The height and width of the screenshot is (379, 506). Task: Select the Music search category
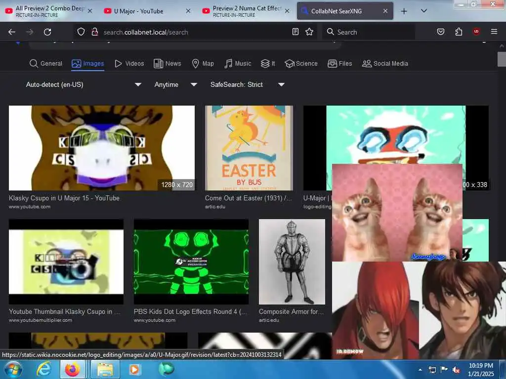tap(238, 64)
